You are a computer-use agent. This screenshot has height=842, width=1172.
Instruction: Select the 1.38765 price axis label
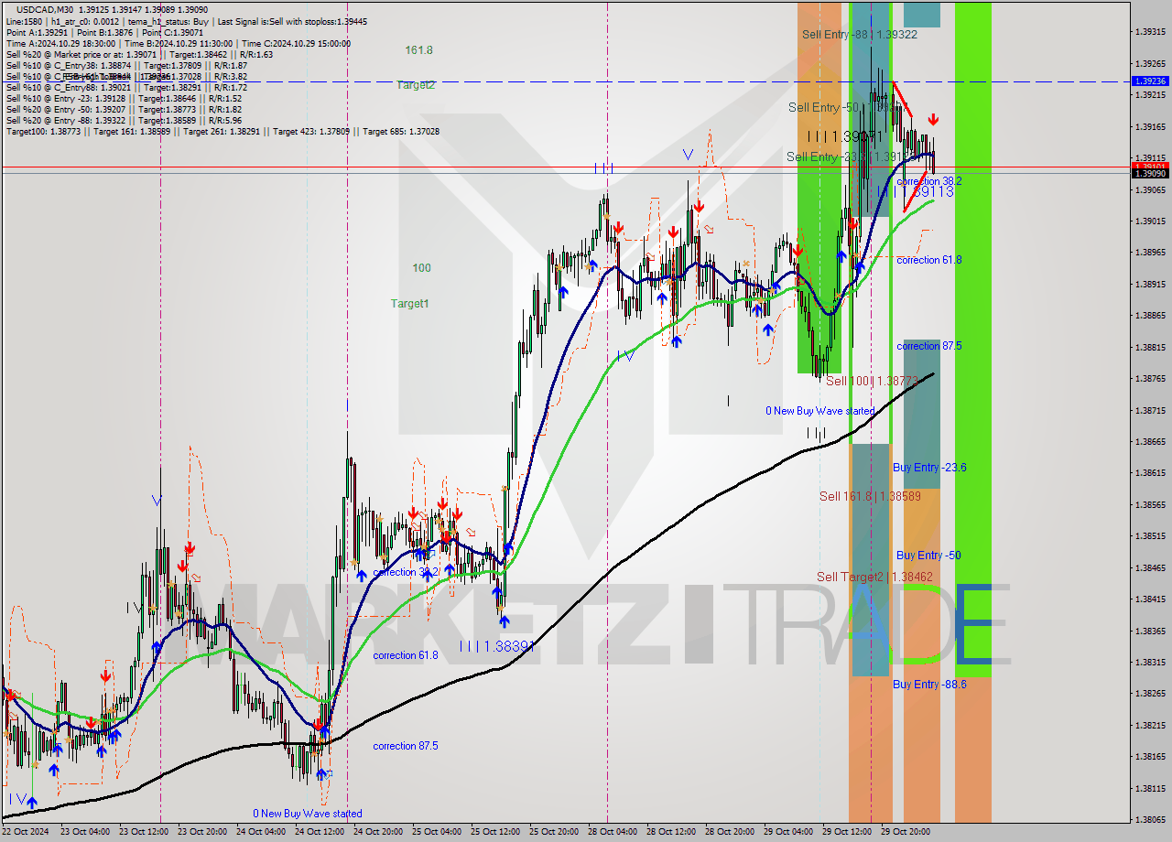(1150, 378)
